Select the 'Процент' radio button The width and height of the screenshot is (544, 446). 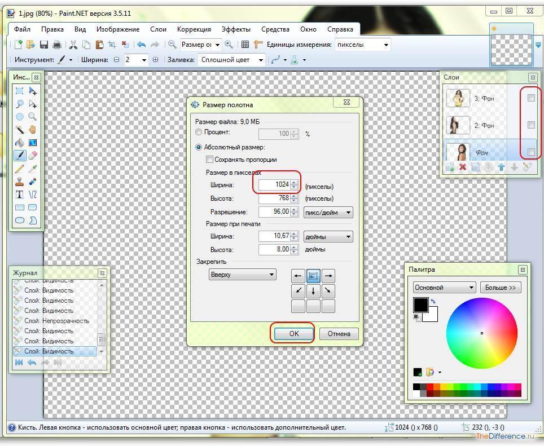click(x=199, y=133)
